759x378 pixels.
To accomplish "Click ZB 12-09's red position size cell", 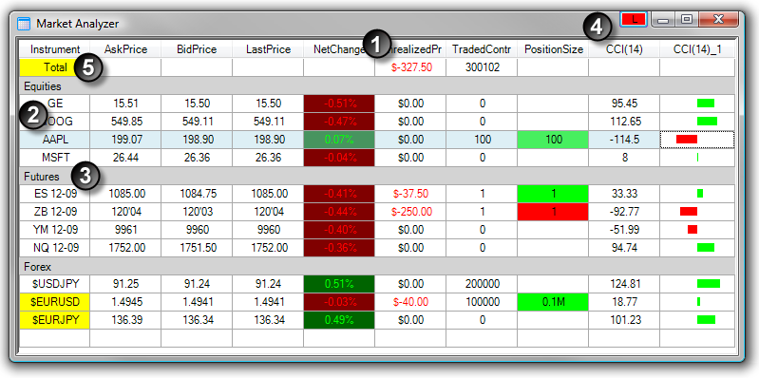I will coord(553,212).
